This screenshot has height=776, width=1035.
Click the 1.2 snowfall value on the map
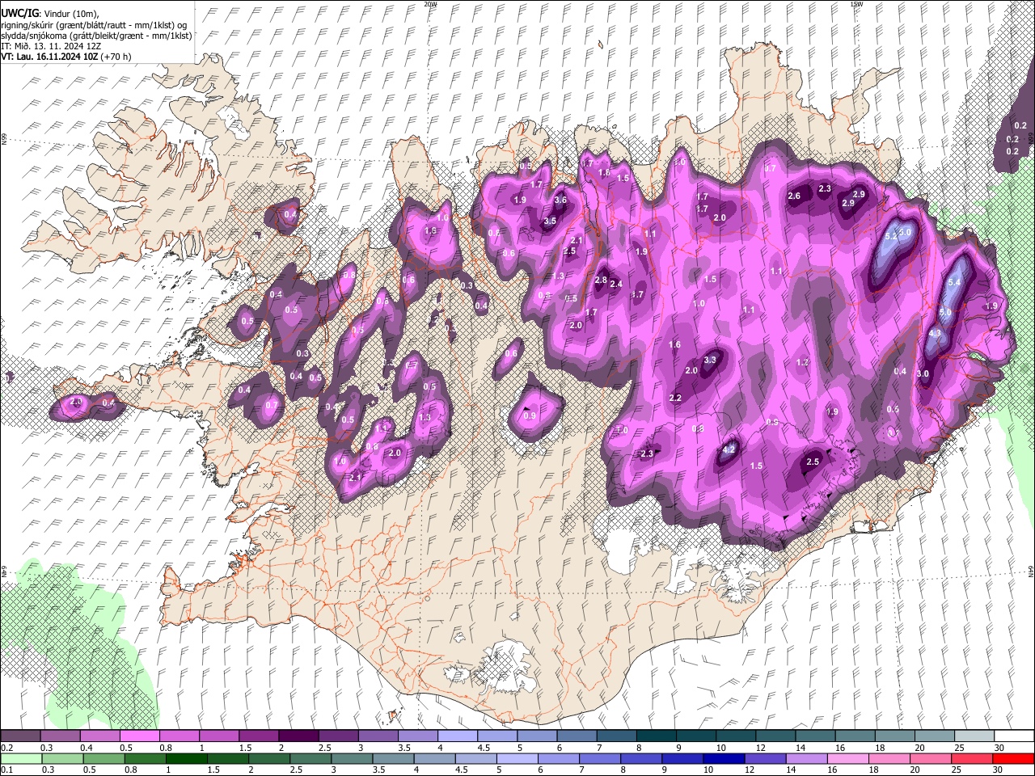point(803,362)
